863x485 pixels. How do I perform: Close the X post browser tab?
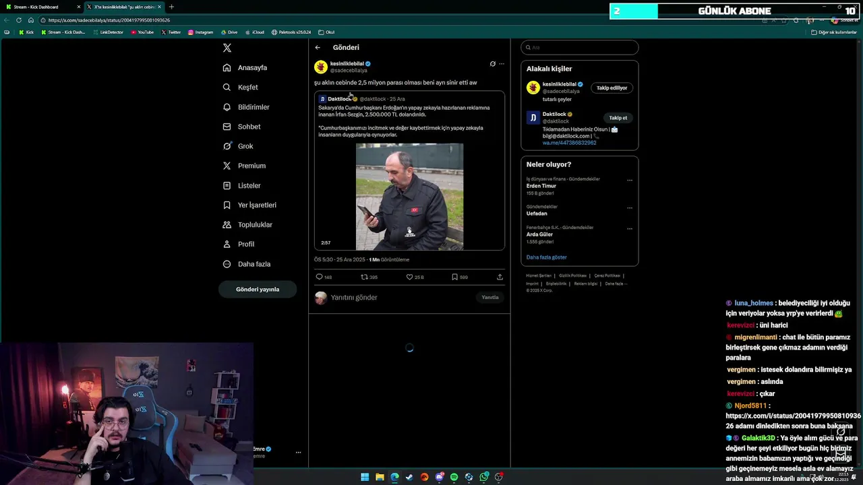click(x=159, y=7)
